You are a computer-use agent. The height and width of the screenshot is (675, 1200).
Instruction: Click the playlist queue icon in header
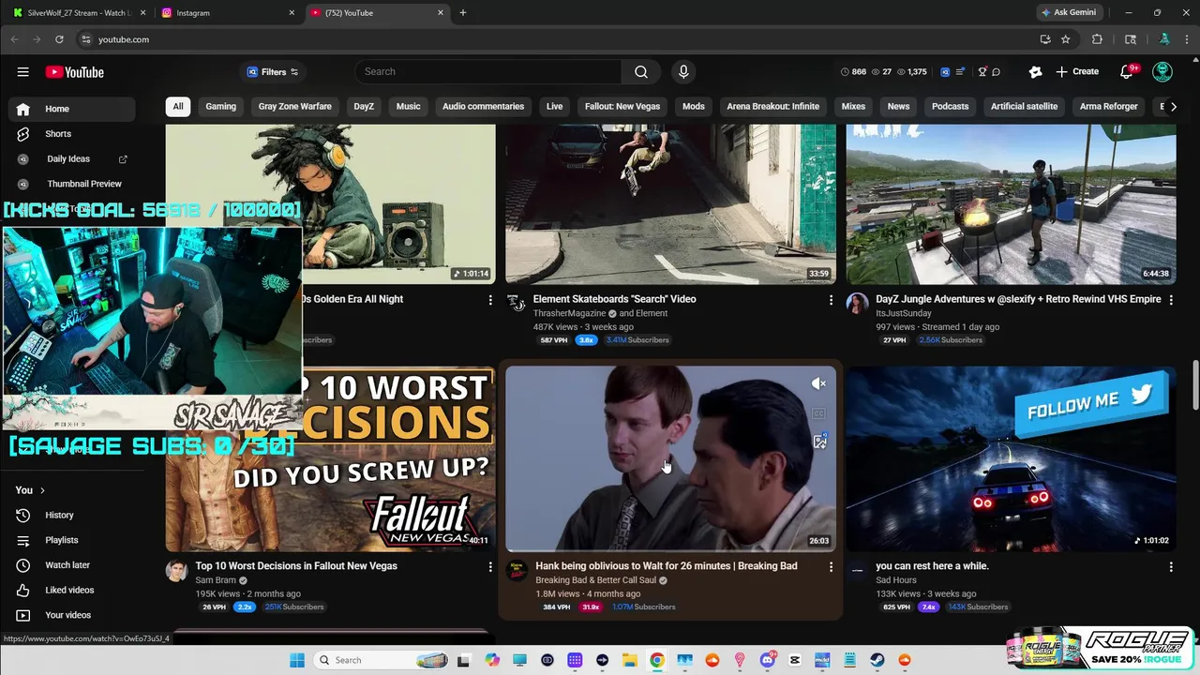pyautogui.click(x=958, y=71)
